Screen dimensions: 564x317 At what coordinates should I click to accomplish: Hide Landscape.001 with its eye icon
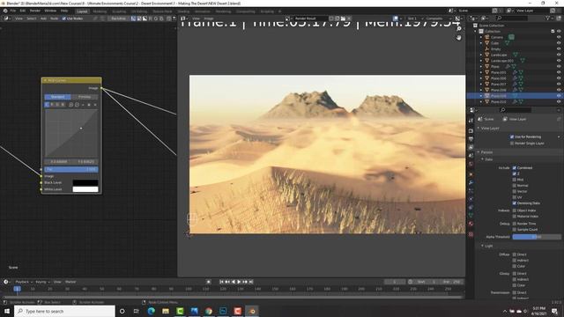(x=559, y=61)
